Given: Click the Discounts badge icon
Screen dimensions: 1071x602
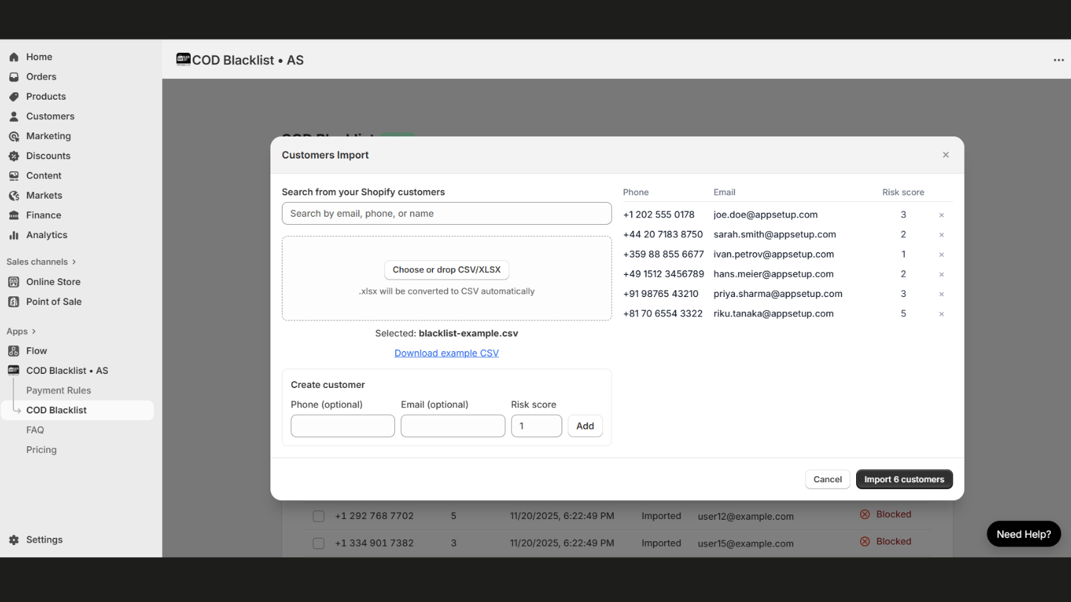Looking at the screenshot, I should click(14, 156).
